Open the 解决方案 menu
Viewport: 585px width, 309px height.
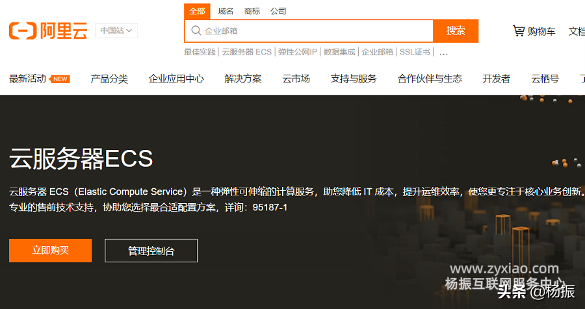(243, 79)
